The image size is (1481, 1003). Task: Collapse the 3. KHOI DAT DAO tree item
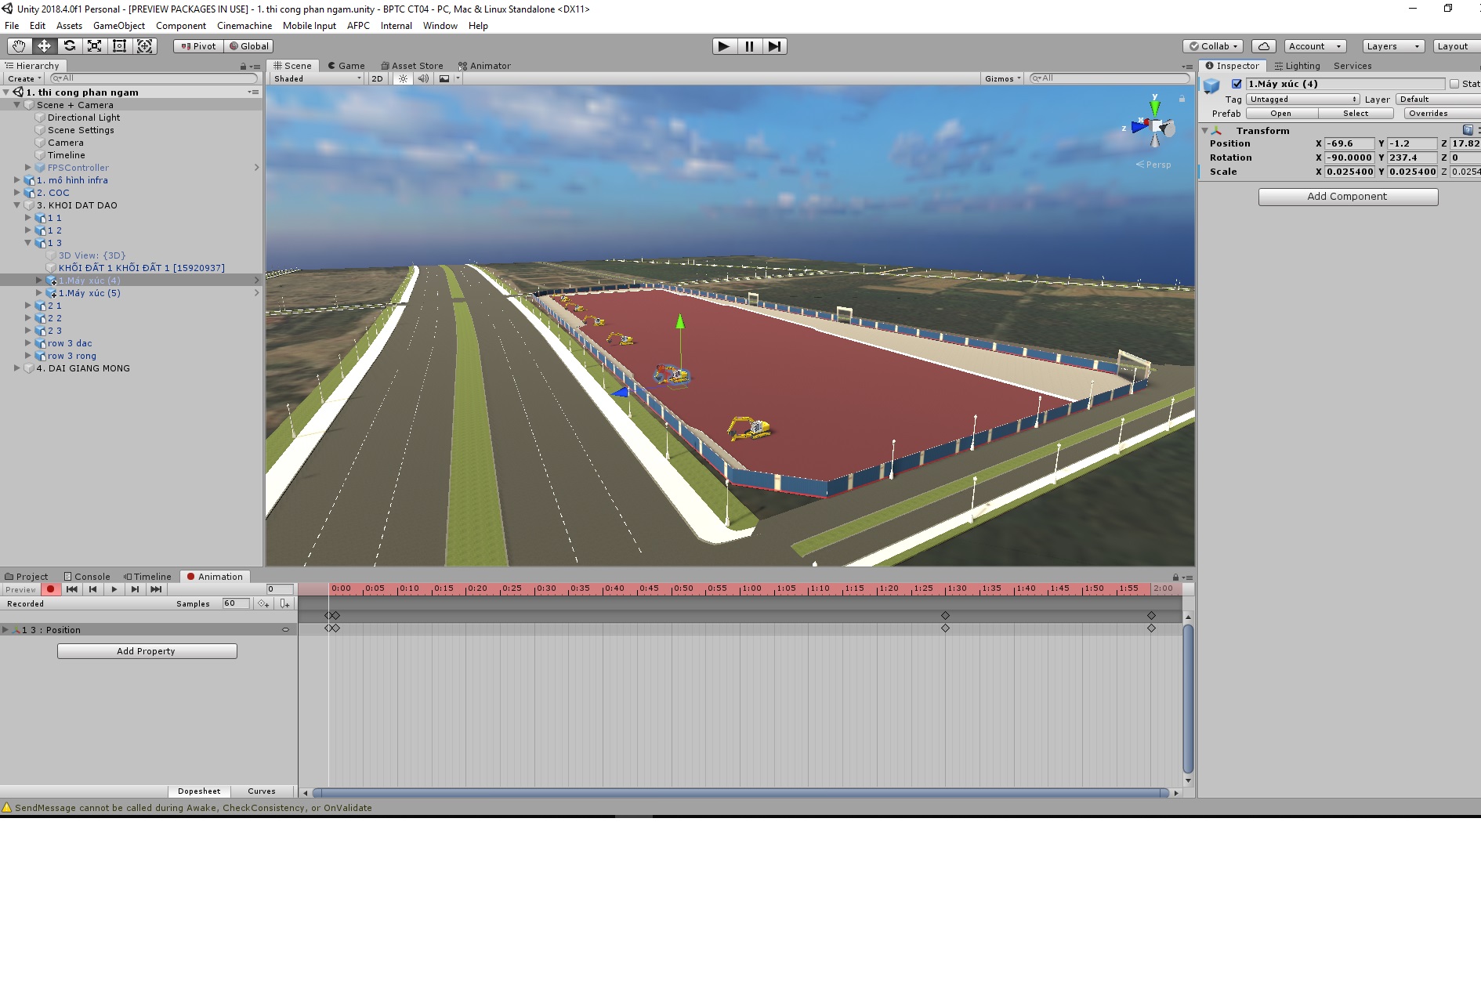tap(16, 205)
